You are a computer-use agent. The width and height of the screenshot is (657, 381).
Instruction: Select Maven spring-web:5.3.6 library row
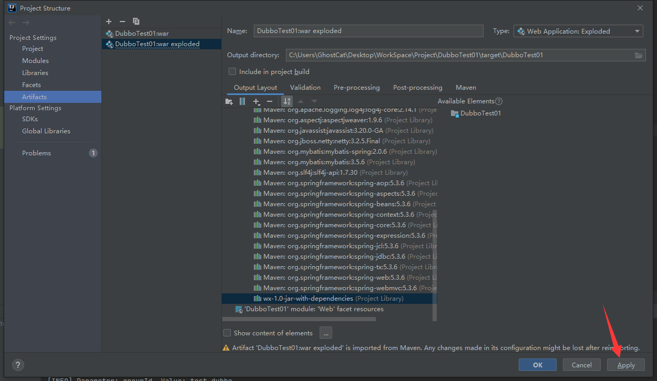tap(329, 278)
